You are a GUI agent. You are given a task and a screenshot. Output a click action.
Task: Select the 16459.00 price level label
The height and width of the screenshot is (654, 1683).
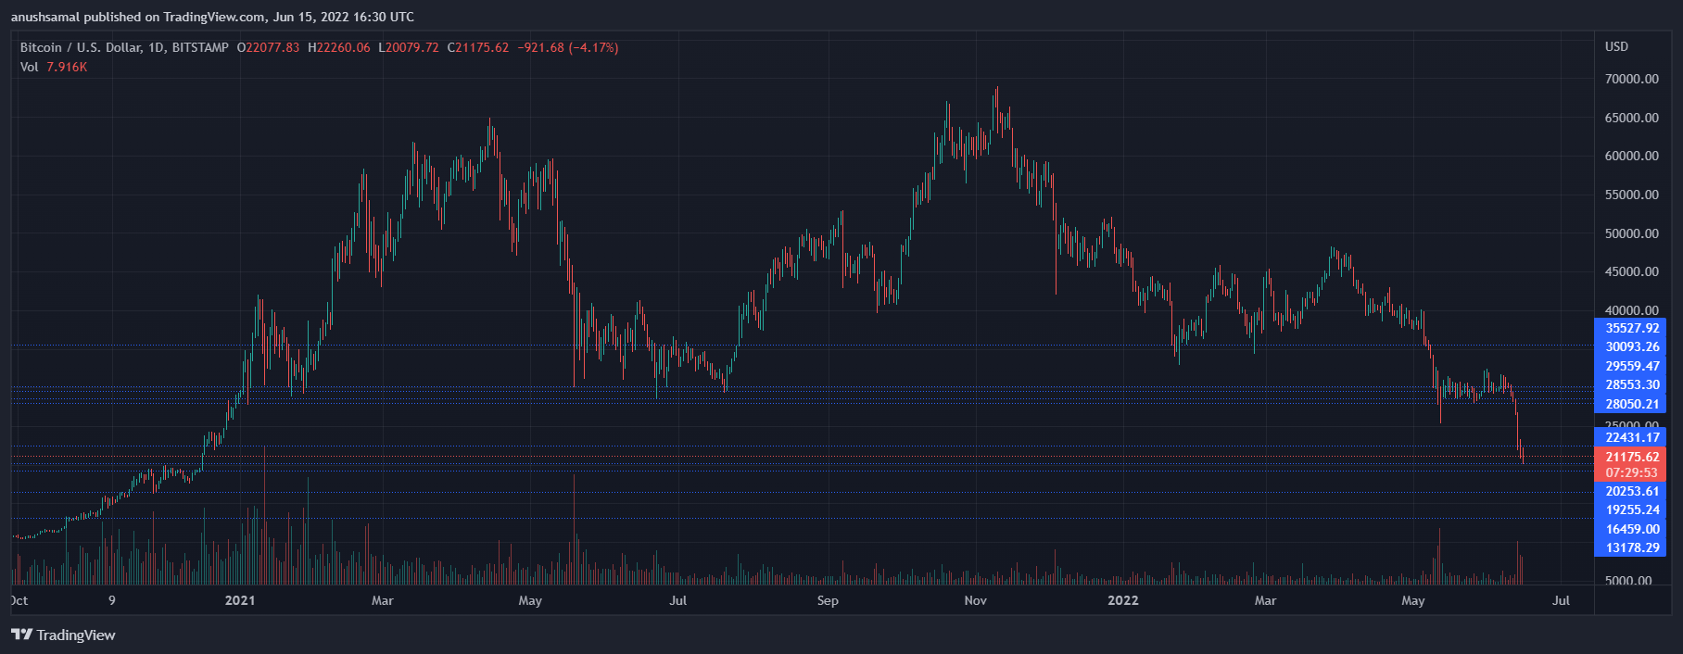(1630, 529)
